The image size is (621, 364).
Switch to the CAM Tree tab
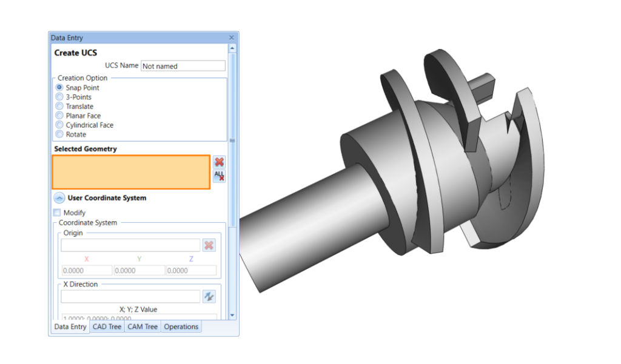click(143, 326)
